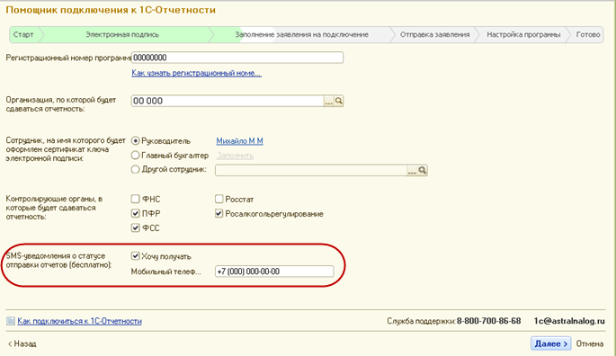
Task: Click the 'Регистрационный номер программы' label
Action: pyautogui.click(x=68, y=58)
